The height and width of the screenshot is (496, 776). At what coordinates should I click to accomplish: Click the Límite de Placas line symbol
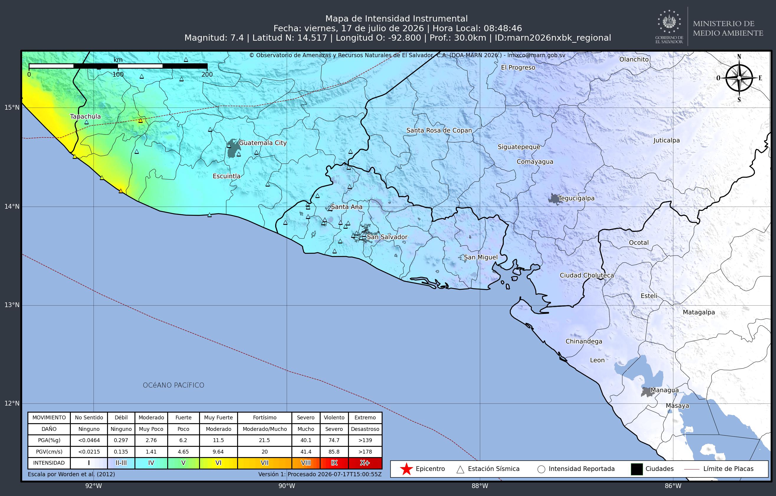click(692, 469)
